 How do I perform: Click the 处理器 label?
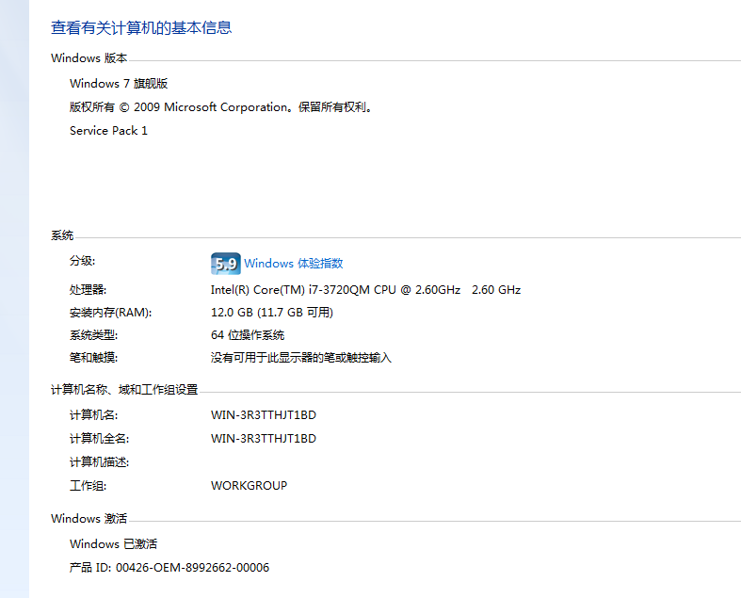(x=89, y=290)
